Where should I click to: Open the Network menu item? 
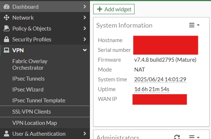(x=45, y=17)
